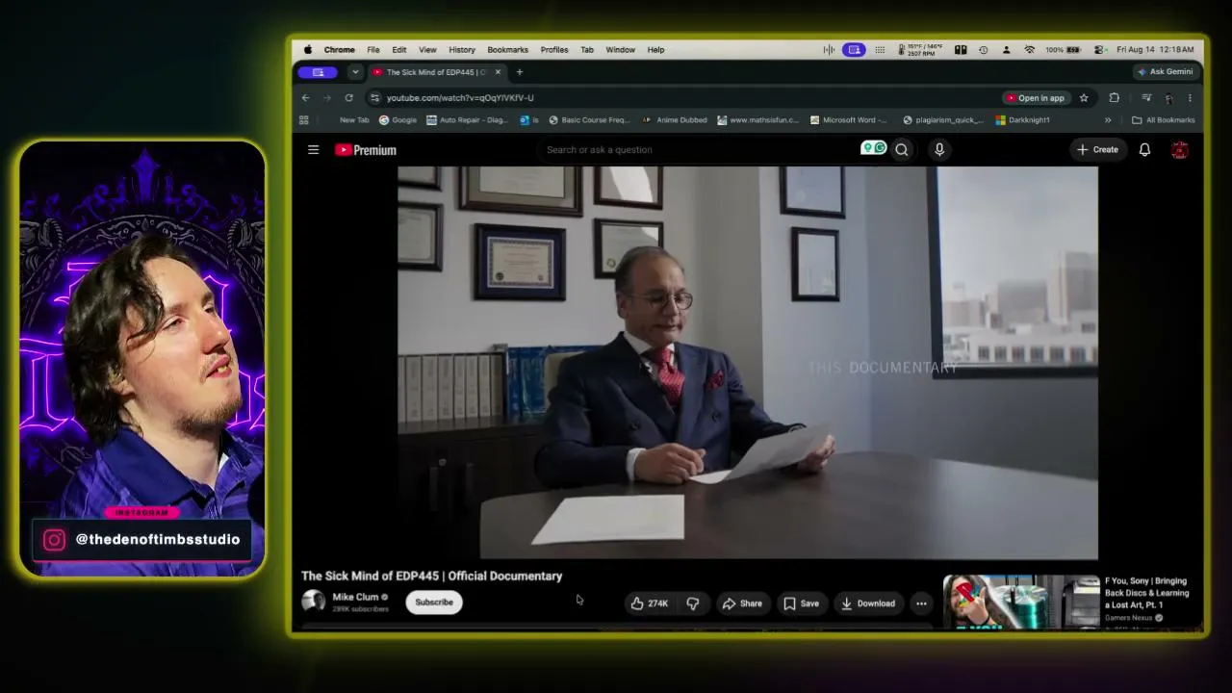
Task: Click the youtube.com address bar URL
Action: 460,97
